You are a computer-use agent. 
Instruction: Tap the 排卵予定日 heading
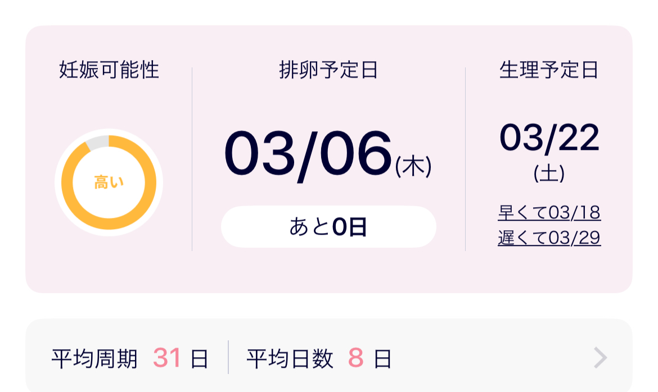pos(328,70)
